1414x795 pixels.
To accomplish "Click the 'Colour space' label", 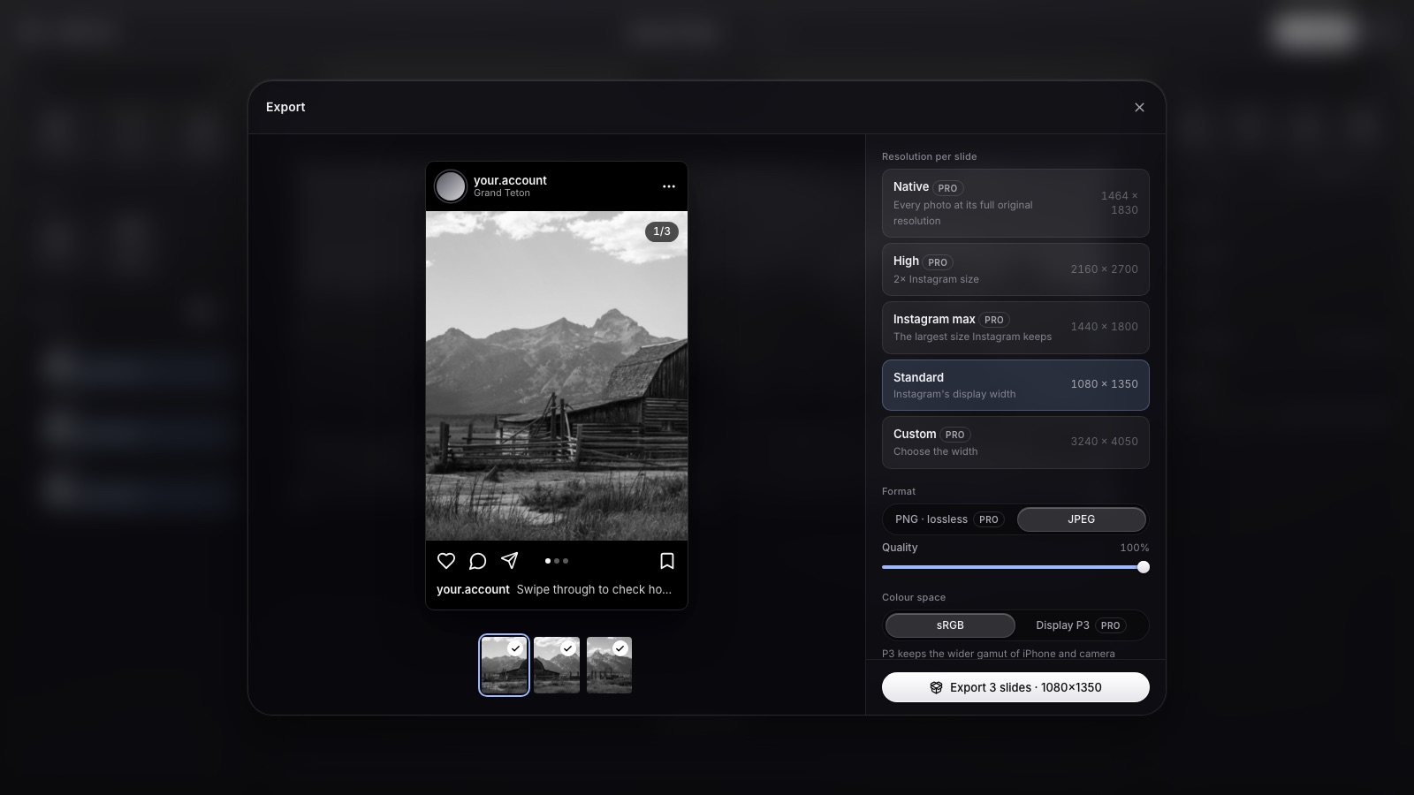I will click(914, 597).
